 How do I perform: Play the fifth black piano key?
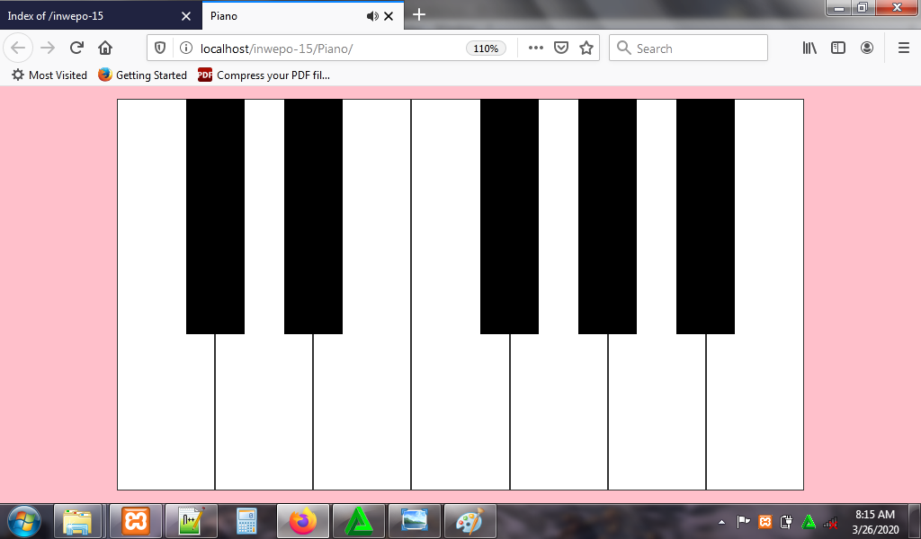pos(705,216)
